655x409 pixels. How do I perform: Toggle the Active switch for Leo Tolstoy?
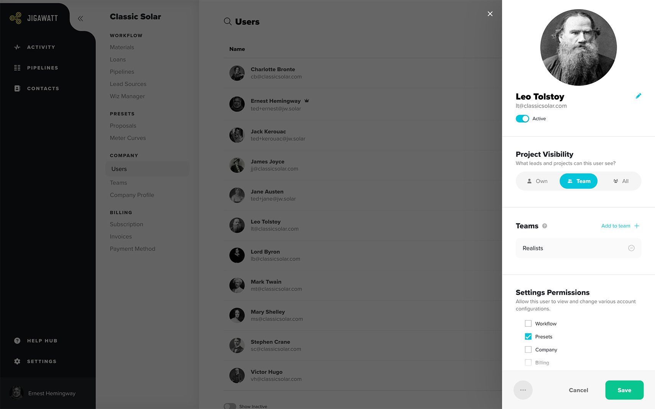[522, 119]
